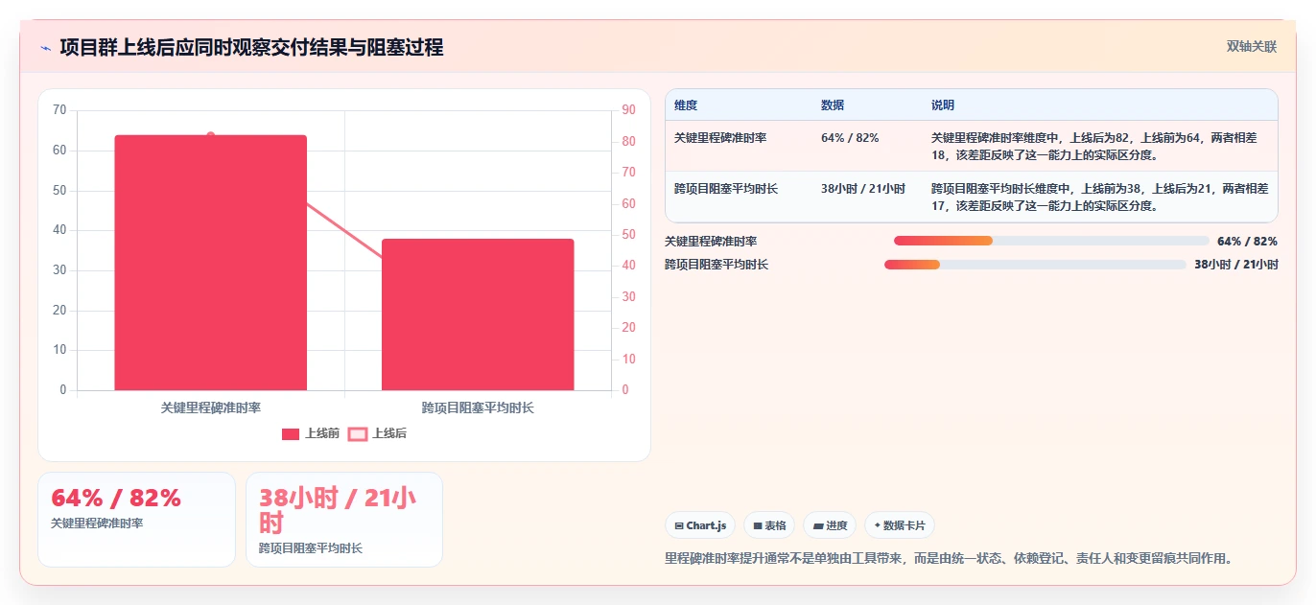
Task: Click the footer note about 里程碑准时率提升
Action: [948, 558]
